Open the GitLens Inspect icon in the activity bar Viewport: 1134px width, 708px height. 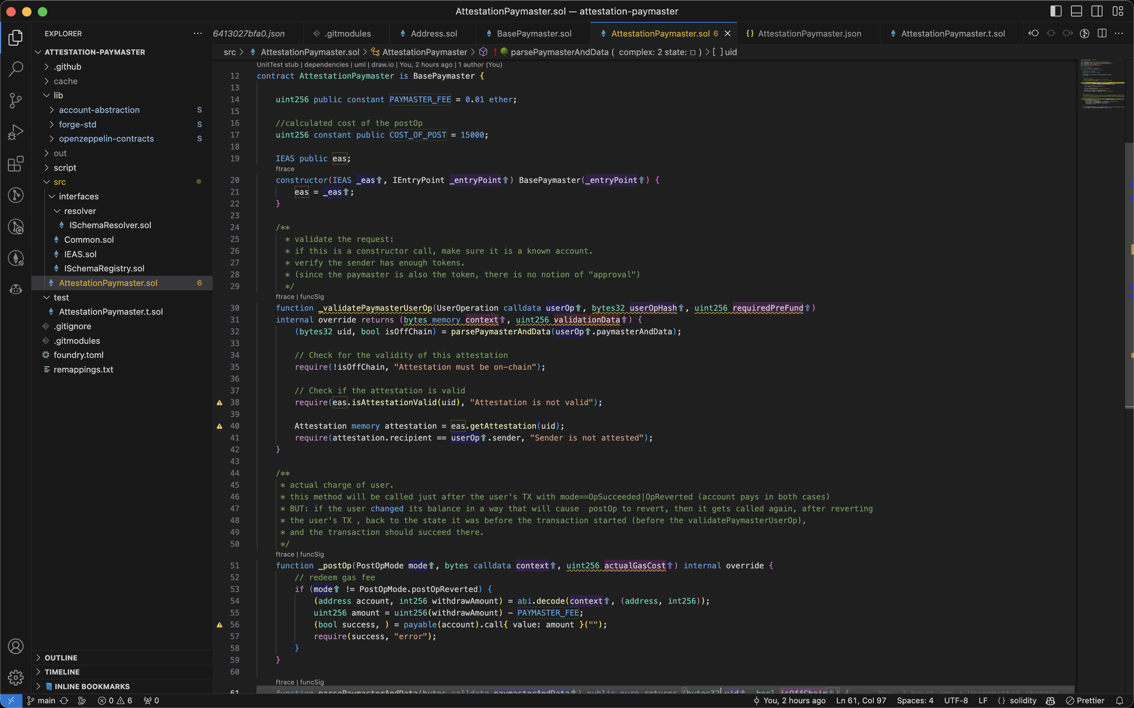[x=15, y=227]
